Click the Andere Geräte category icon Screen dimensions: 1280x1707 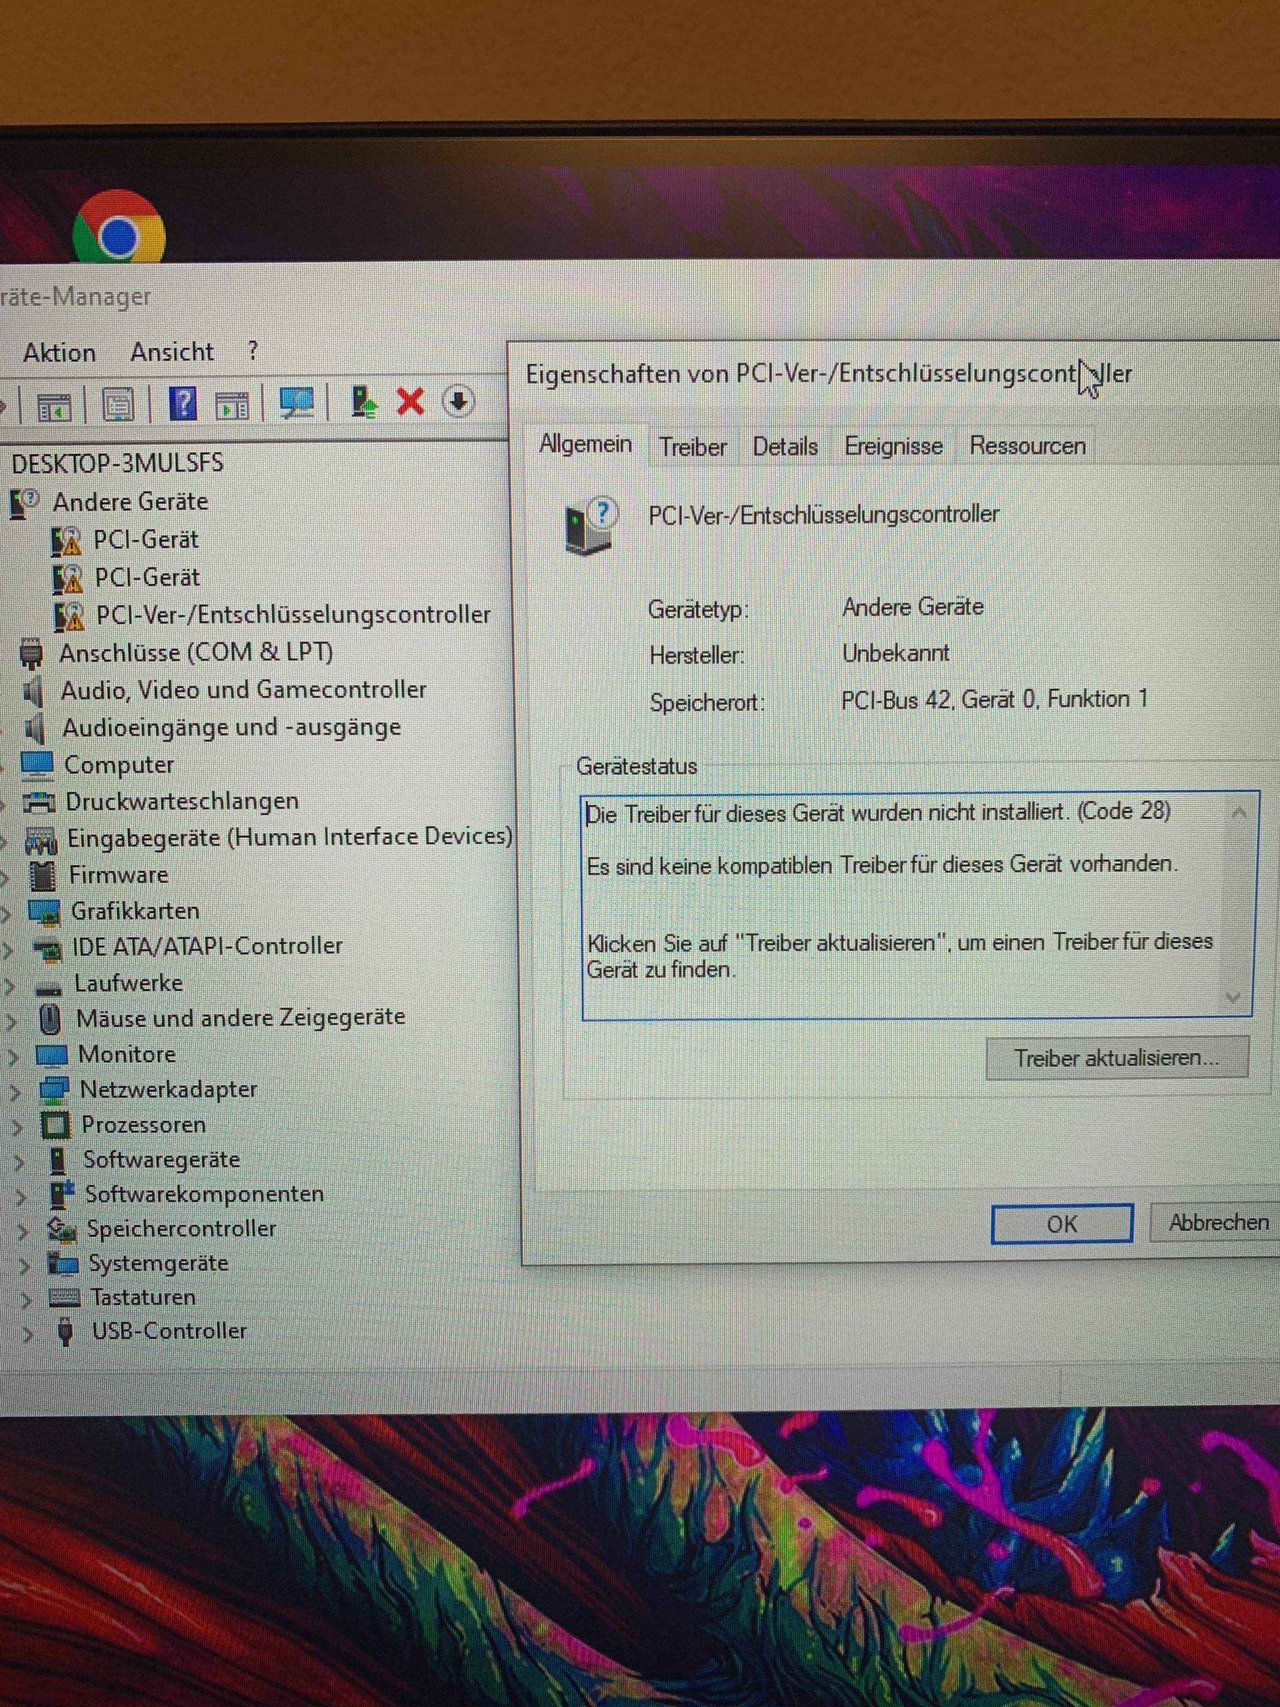(24, 503)
